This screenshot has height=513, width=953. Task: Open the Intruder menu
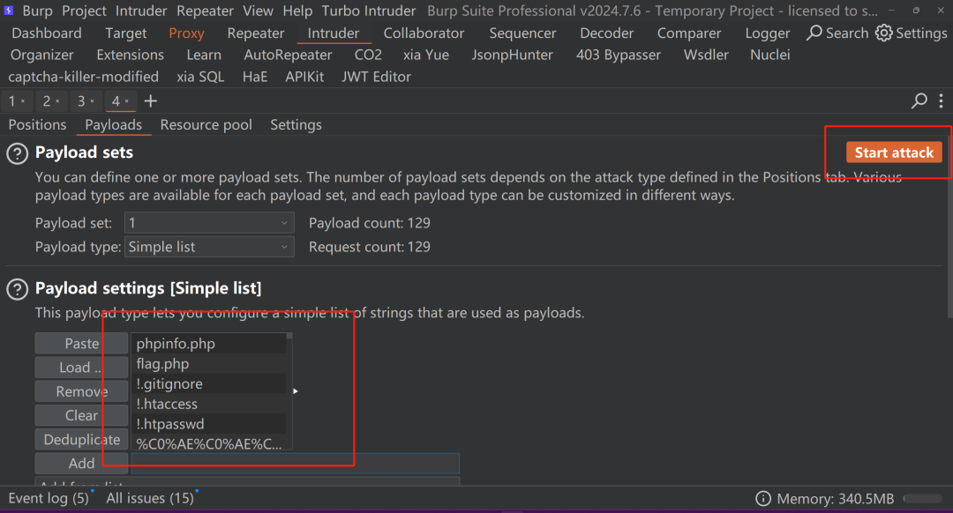pos(141,11)
